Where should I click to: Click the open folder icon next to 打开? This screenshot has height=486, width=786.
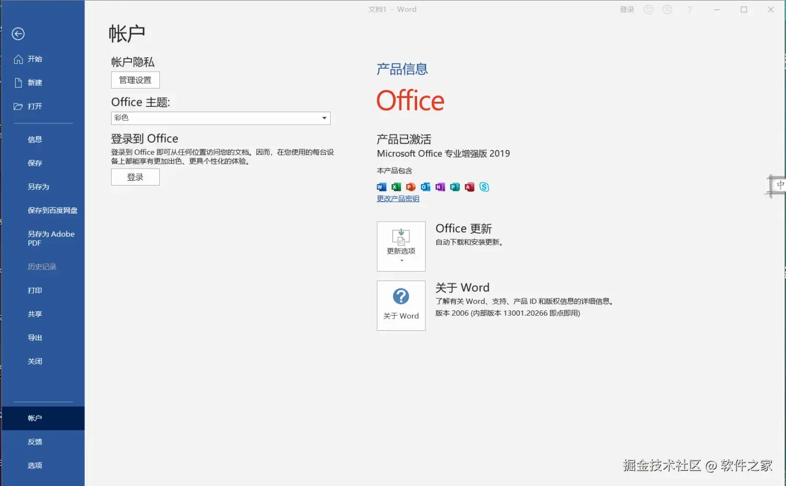(18, 106)
